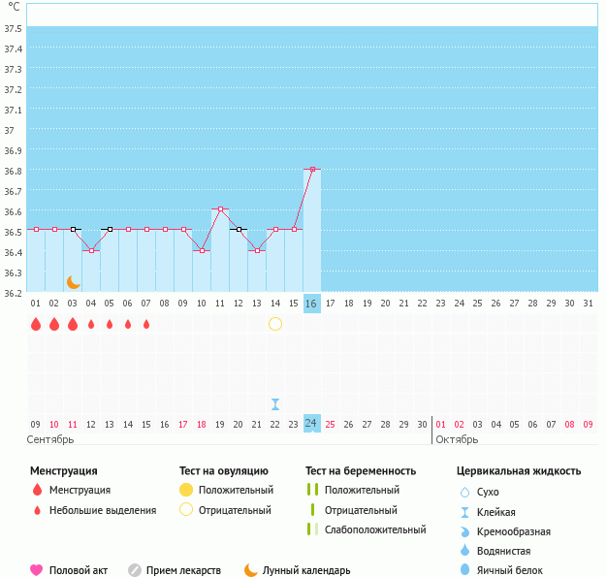Click the small discharge drop on cycle day 05
This screenshot has width=607, height=577.
(110, 324)
